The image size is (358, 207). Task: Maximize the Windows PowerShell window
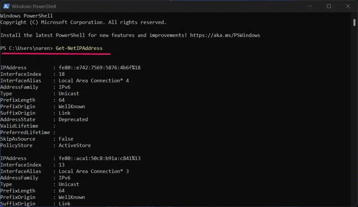pos(329,6)
